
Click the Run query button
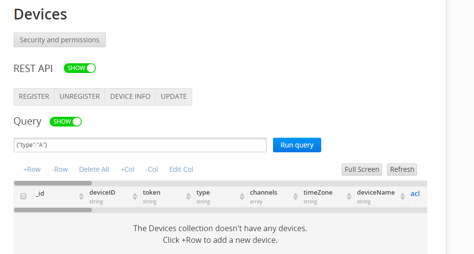(x=297, y=145)
